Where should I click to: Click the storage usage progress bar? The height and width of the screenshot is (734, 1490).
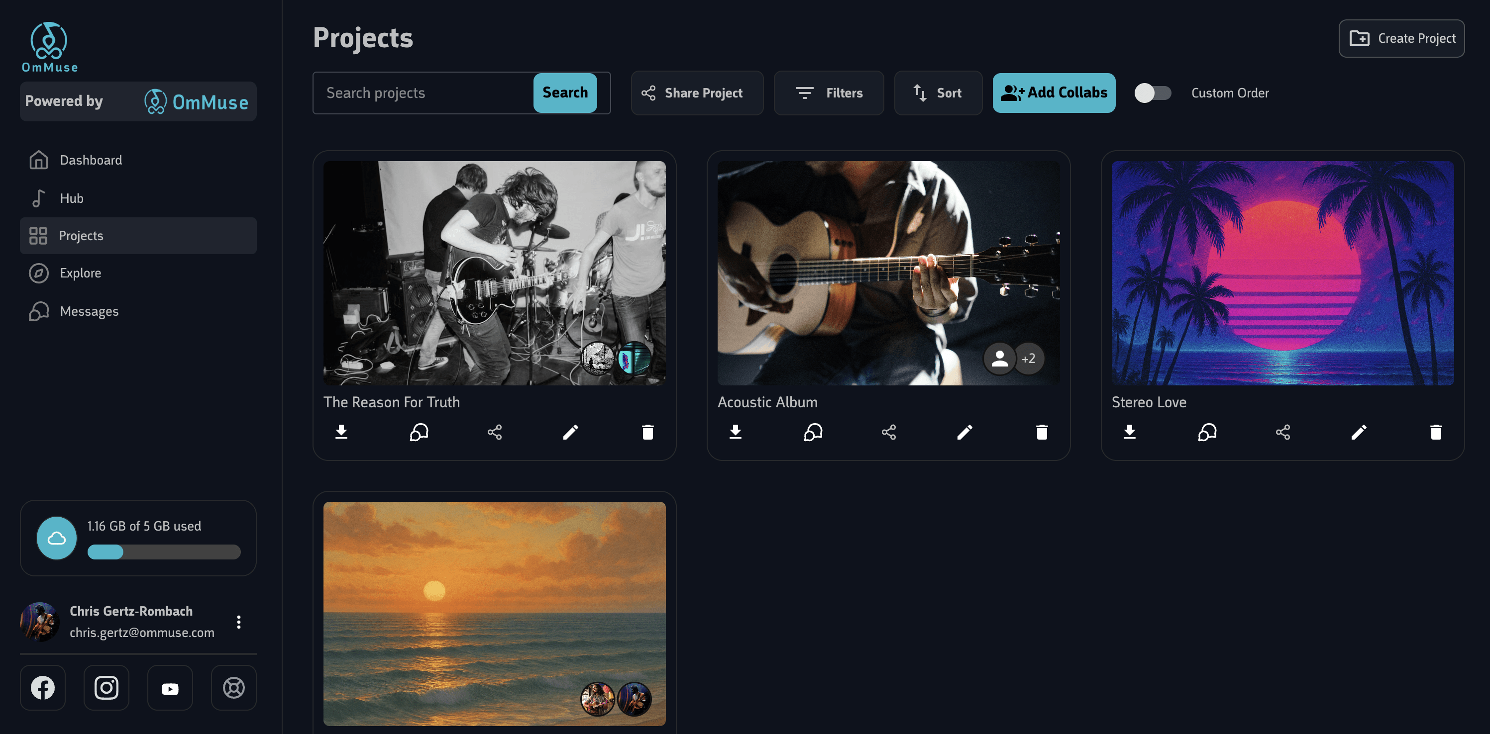pos(164,552)
